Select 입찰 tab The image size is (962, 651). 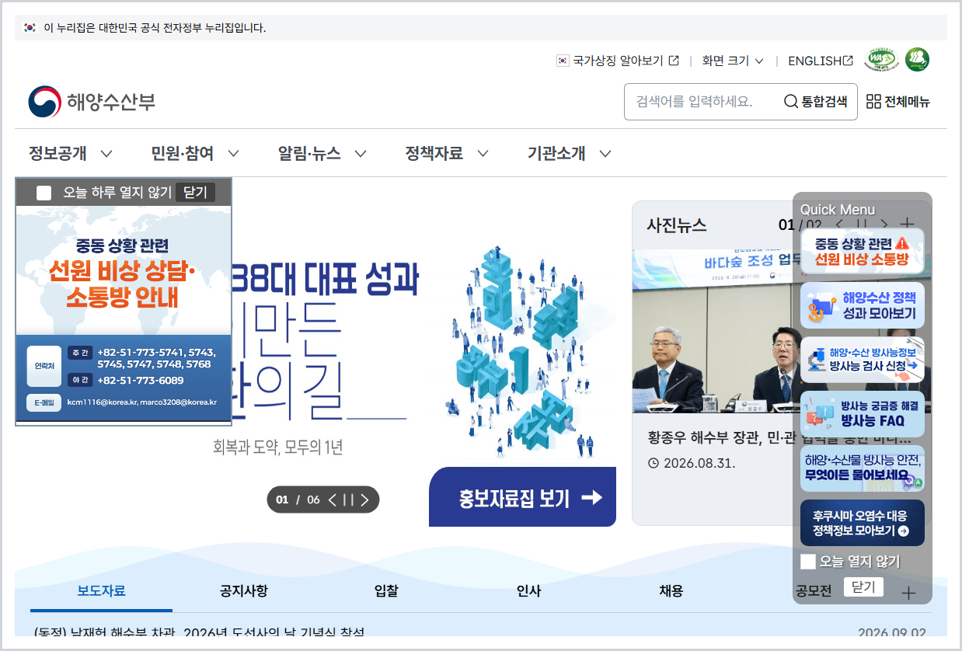386,591
